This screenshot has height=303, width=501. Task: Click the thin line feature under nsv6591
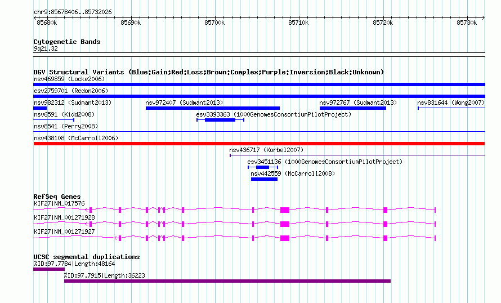(x=53, y=120)
